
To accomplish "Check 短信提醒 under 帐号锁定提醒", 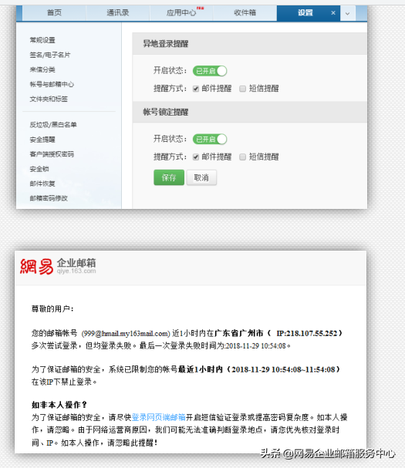I will tap(242, 157).
